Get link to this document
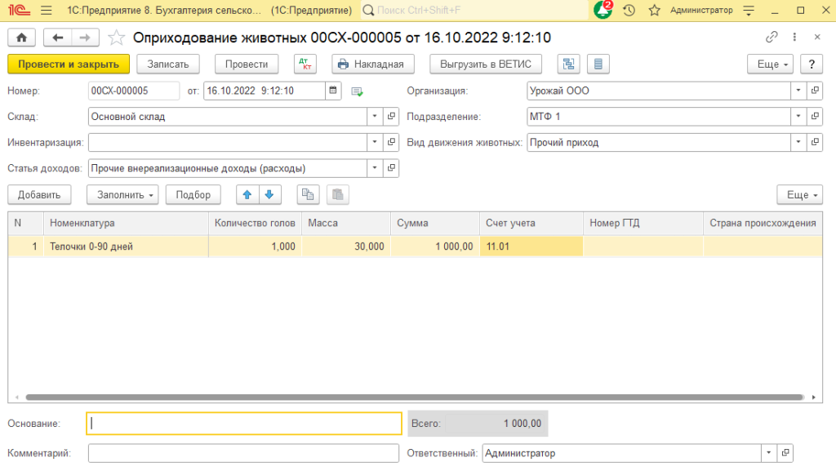 (772, 38)
